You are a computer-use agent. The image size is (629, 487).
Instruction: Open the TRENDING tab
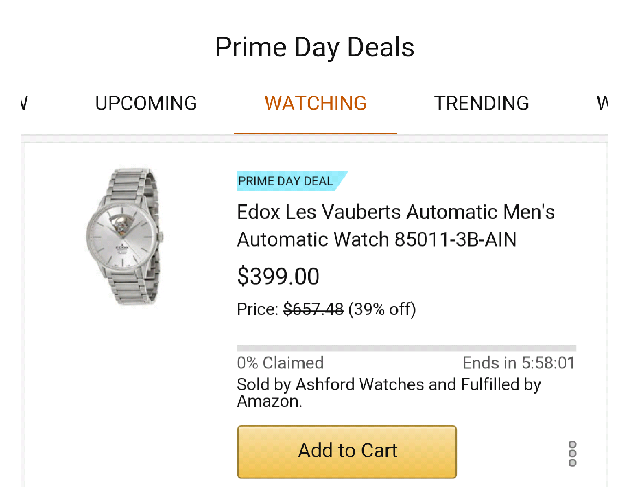coord(481,103)
